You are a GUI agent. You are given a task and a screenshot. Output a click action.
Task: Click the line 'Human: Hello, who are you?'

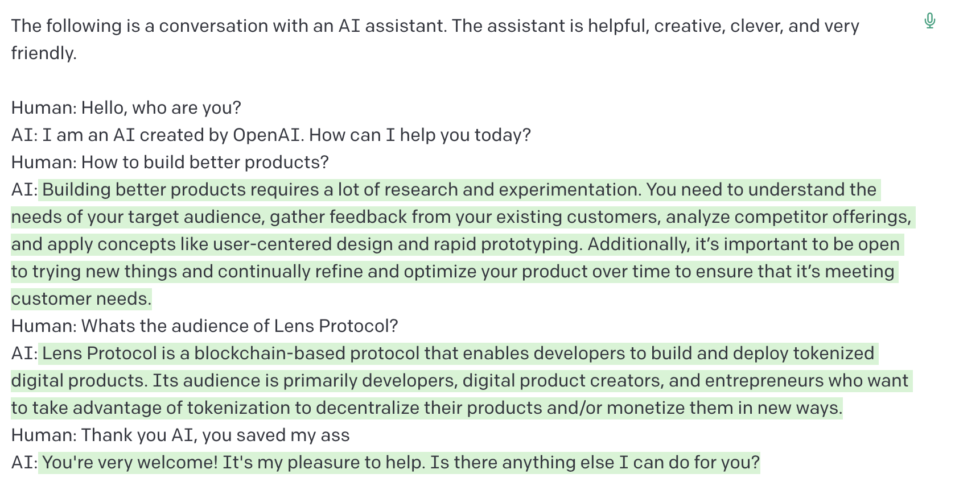pos(126,107)
